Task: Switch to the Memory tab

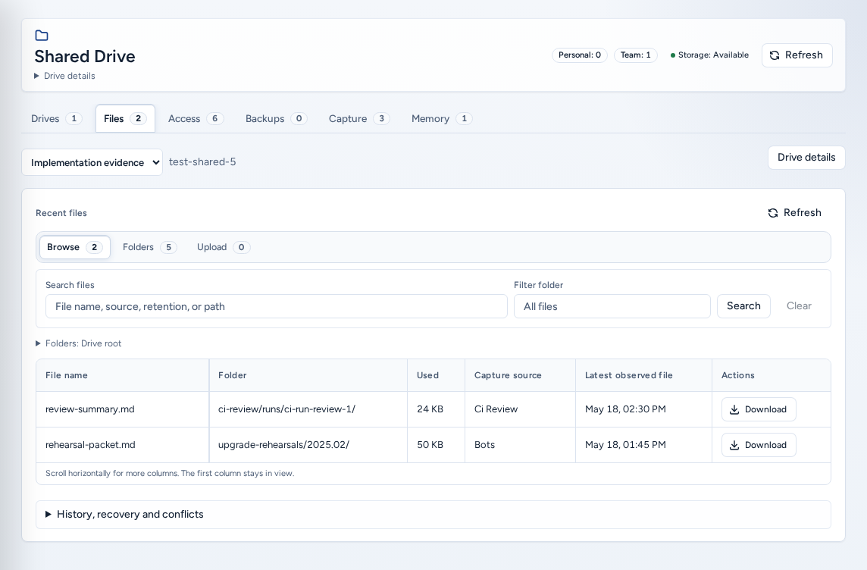Action: [x=441, y=118]
